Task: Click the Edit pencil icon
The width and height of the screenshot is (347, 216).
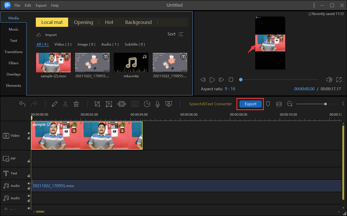Action: tap(54, 104)
